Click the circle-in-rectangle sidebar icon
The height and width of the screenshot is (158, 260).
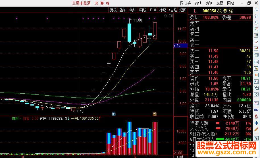[256, 95]
